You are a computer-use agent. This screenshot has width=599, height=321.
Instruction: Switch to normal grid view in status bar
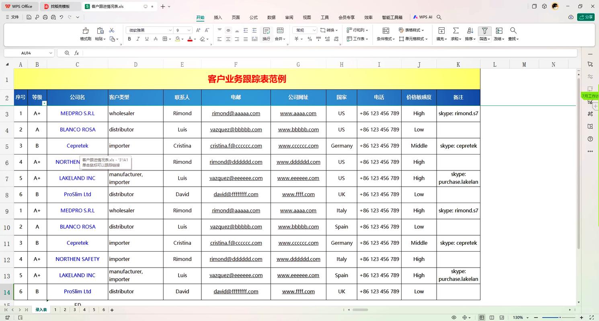(482, 317)
